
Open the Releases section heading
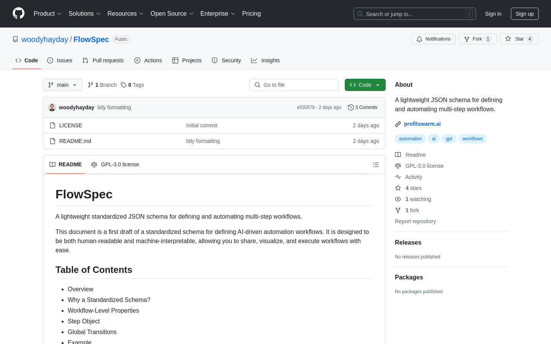click(408, 243)
